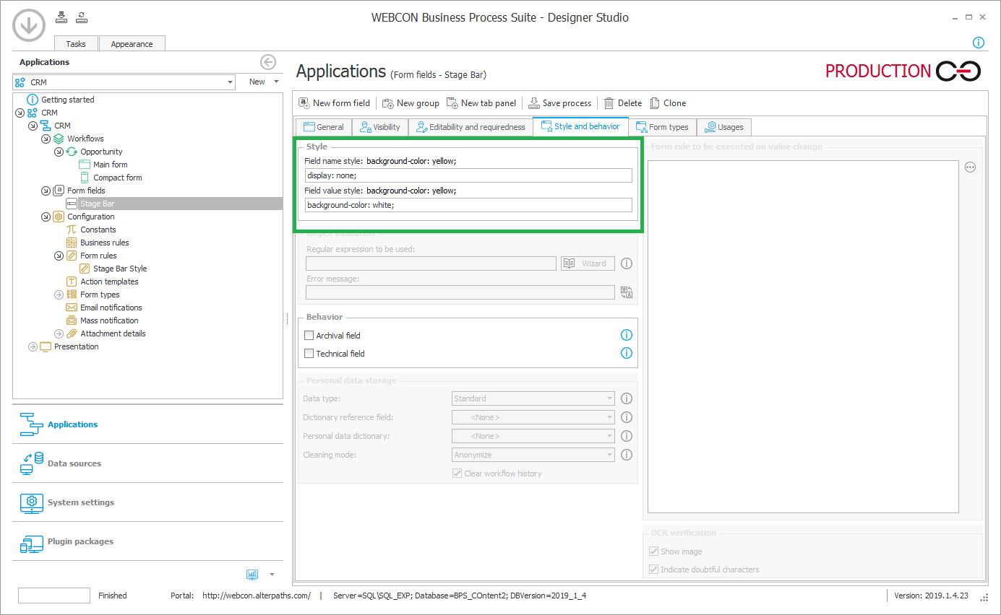Click the Wizard button
The height and width of the screenshot is (615, 1001).
[x=588, y=263]
